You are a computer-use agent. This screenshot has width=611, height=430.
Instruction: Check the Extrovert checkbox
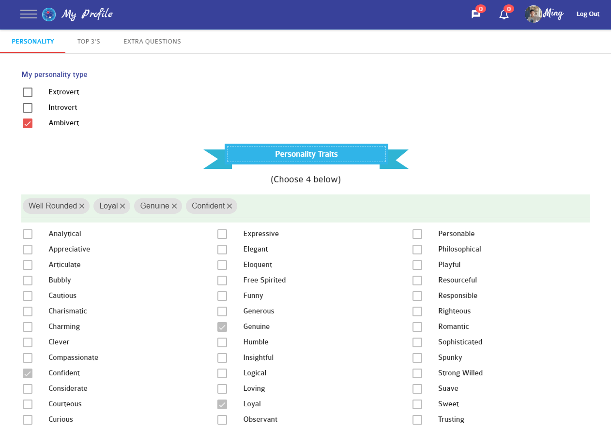pos(28,92)
